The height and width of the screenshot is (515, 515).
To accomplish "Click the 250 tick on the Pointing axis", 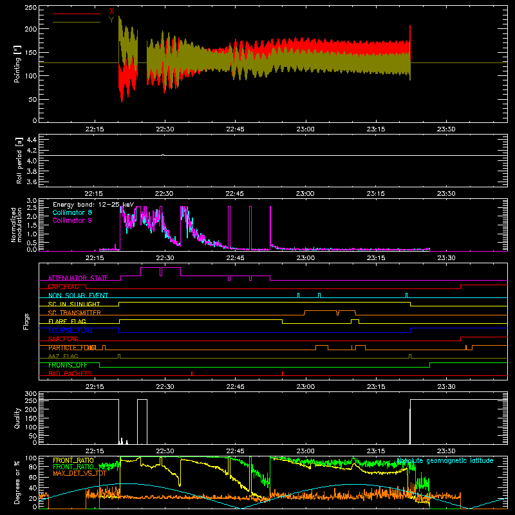I will pyautogui.click(x=31, y=7).
